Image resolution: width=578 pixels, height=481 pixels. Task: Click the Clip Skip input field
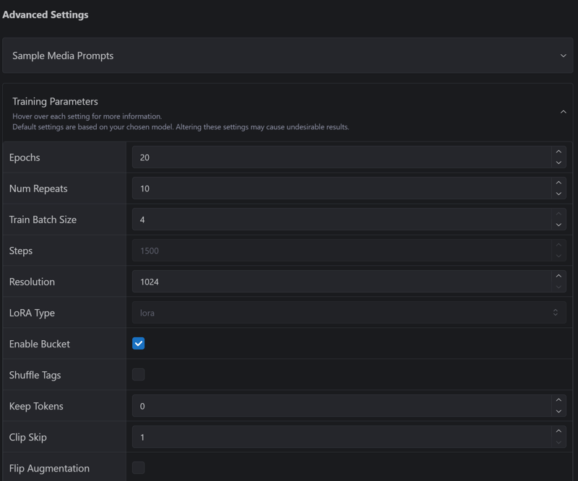(341, 437)
